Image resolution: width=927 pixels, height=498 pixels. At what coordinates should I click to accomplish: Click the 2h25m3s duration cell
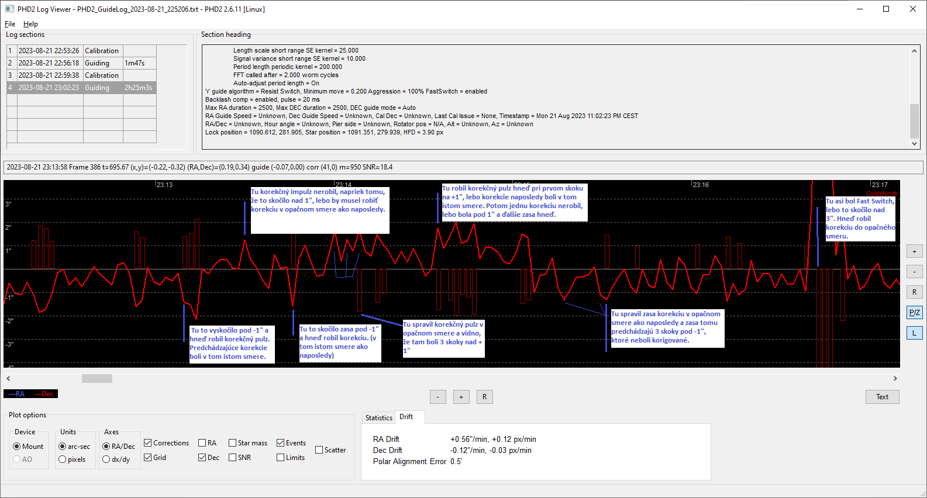click(x=139, y=88)
